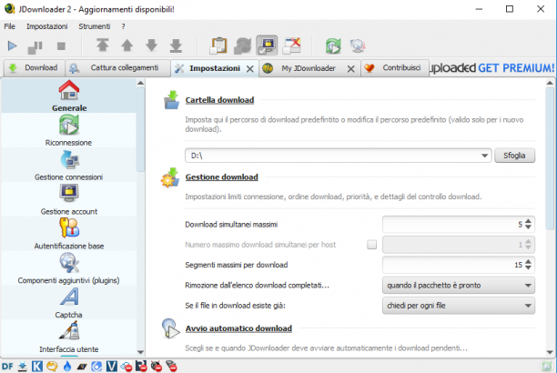Open the download folder path dropdown
Image resolution: width=557 pixels, height=373 pixels.
(x=484, y=156)
